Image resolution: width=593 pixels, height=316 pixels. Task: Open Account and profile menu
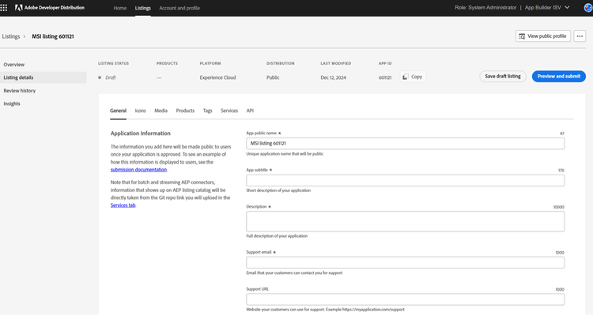[x=179, y=8]
